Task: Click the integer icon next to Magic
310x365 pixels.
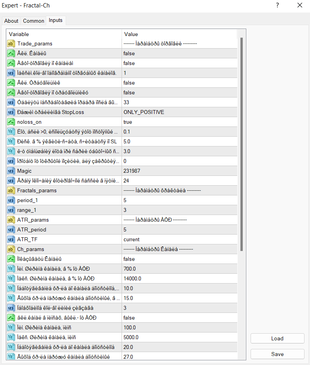Action: point(11,171)
